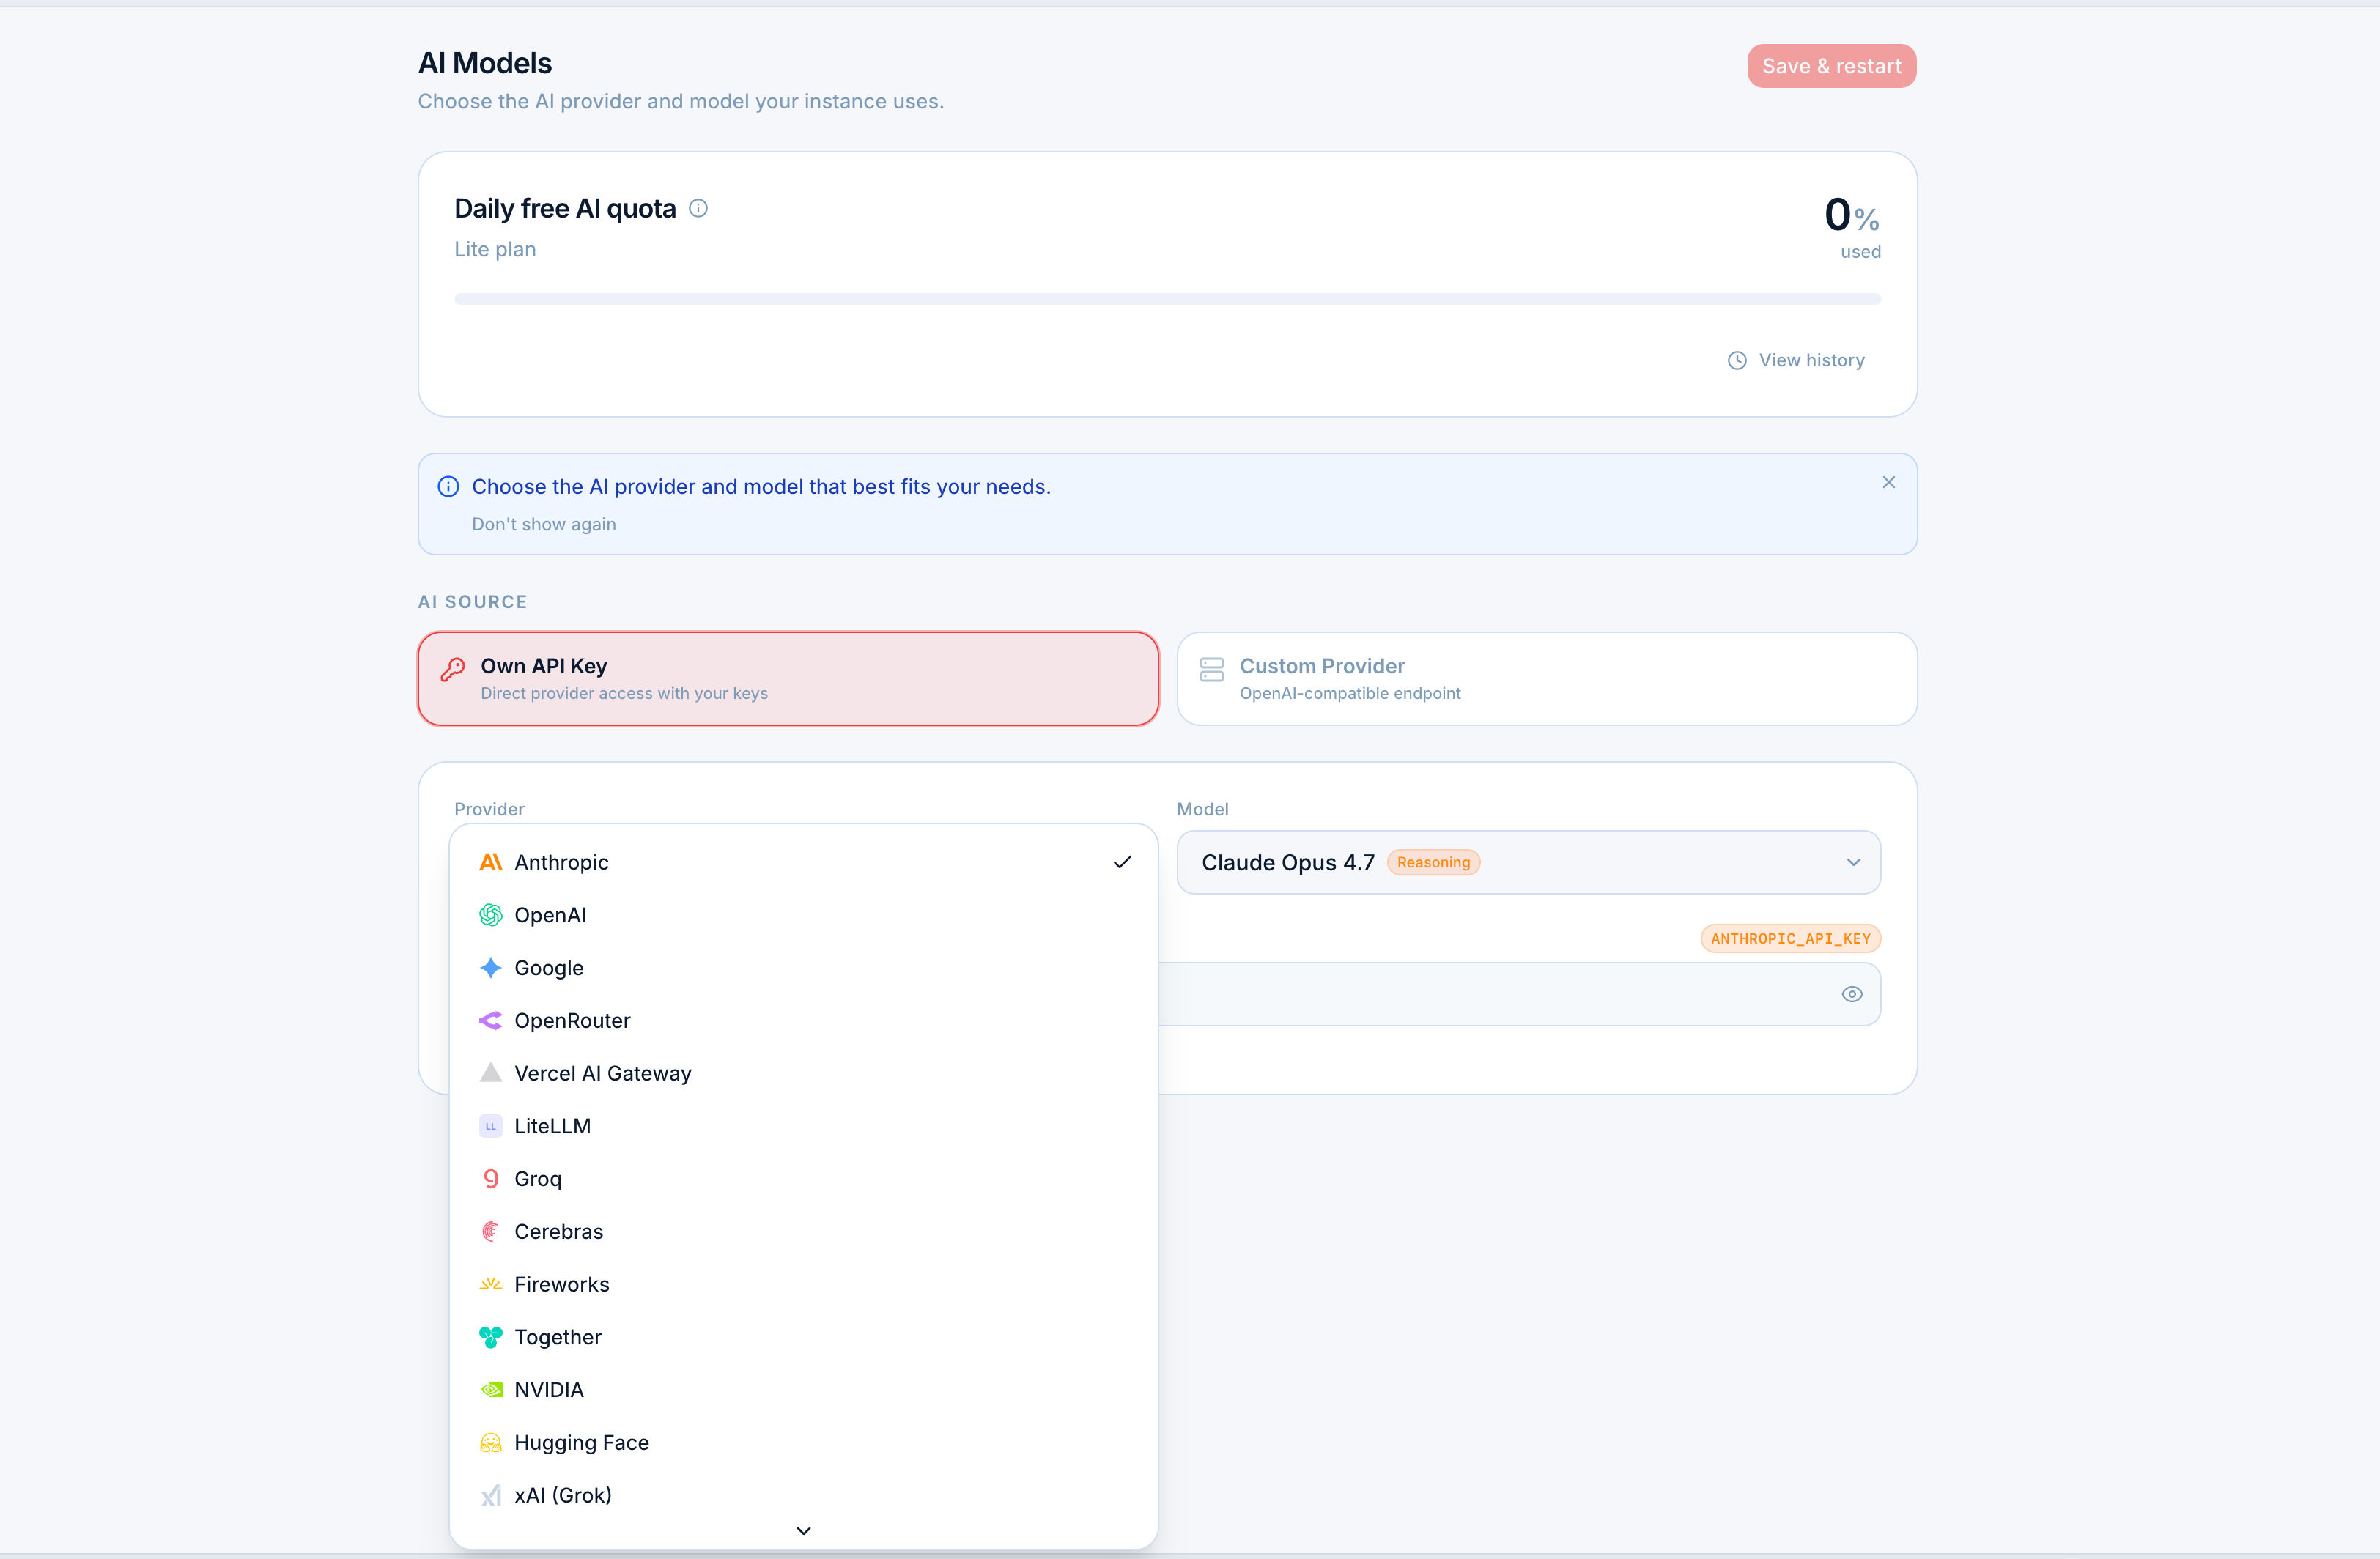Click the LiteLLM logo icon

click(x=490, y=1126)
